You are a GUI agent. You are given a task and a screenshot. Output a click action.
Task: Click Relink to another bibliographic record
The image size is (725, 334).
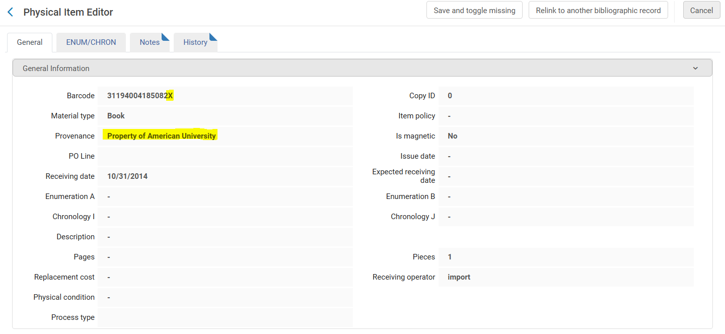click(x=598, y=11)
